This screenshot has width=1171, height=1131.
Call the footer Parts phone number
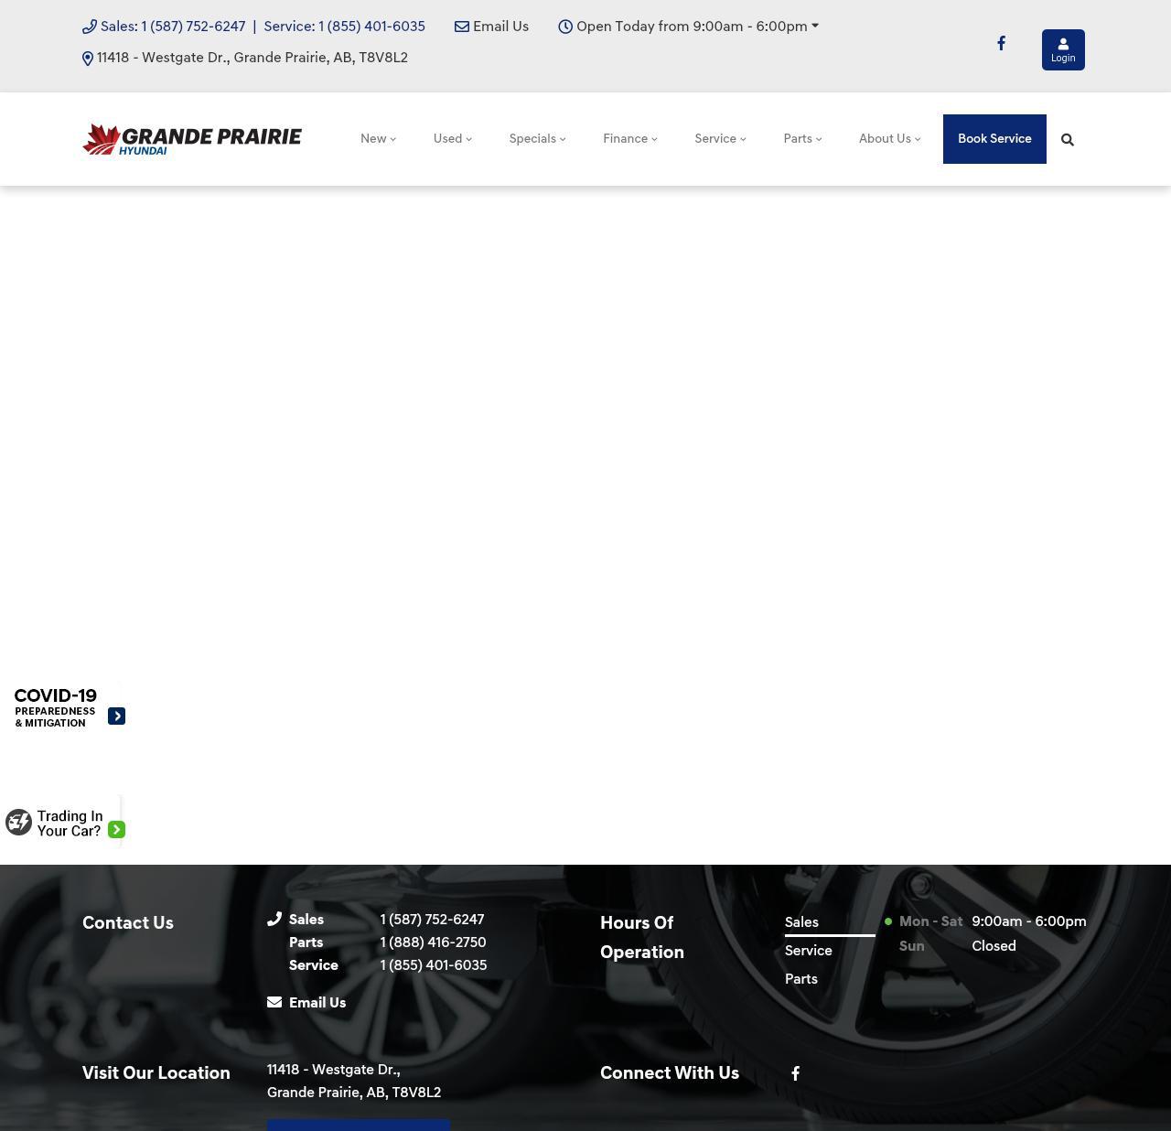coord(433,942)
